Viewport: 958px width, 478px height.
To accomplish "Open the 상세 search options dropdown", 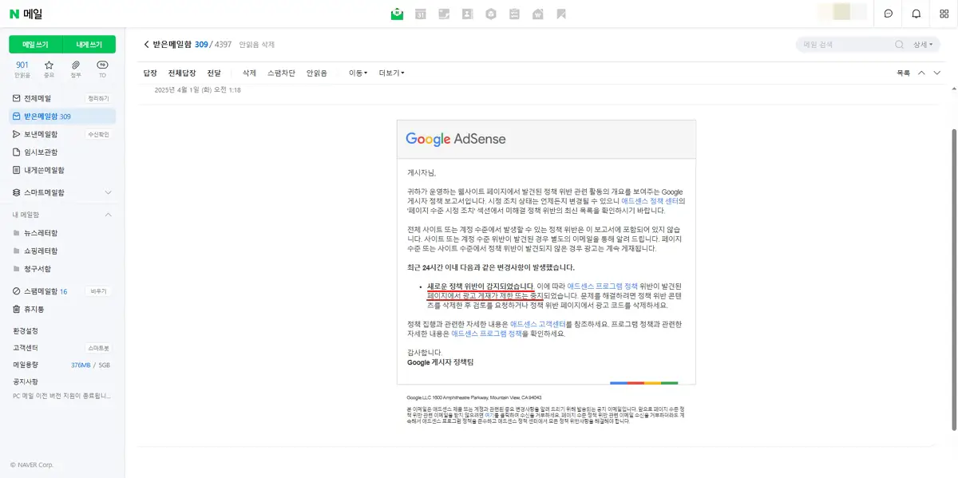I will 924,45.
